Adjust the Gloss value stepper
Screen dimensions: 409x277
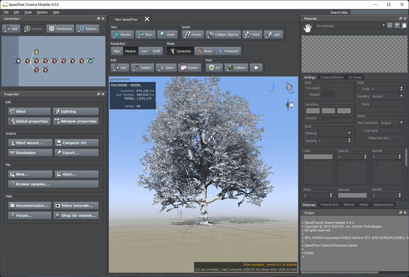point(331,195)
